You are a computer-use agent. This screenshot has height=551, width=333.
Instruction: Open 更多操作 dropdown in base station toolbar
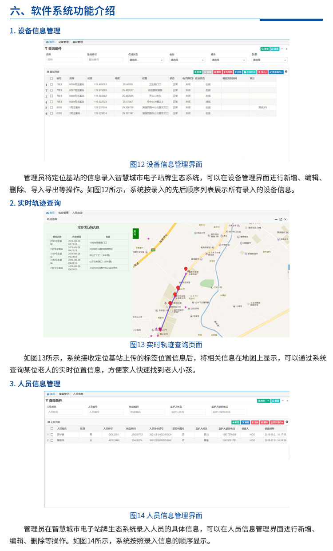(276, 71)
